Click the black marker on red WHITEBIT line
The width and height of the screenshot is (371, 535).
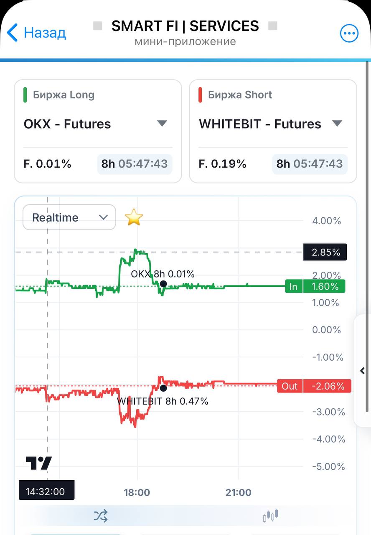163,388
